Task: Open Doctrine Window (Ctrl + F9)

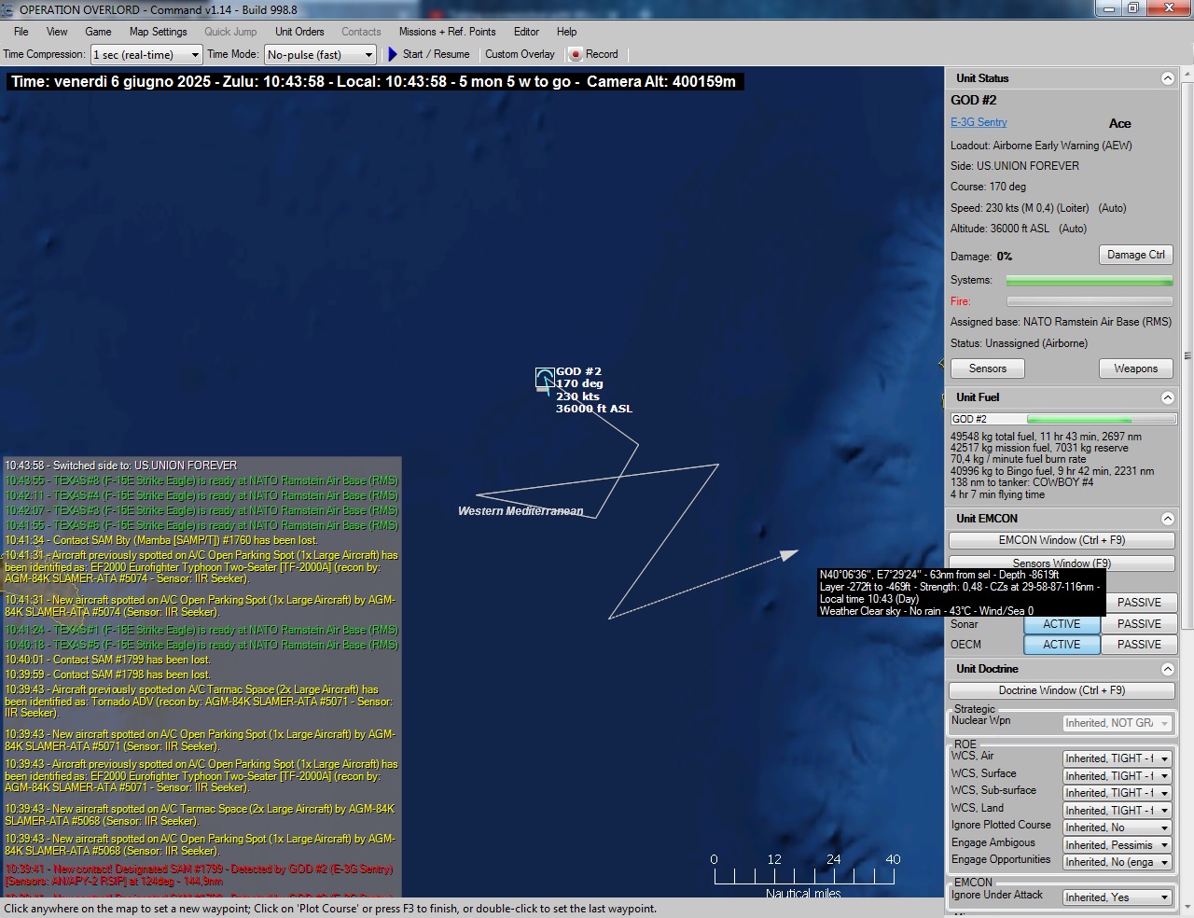Action: [1062, 690]
